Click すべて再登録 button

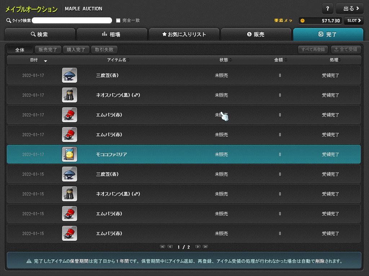[313, 50]
